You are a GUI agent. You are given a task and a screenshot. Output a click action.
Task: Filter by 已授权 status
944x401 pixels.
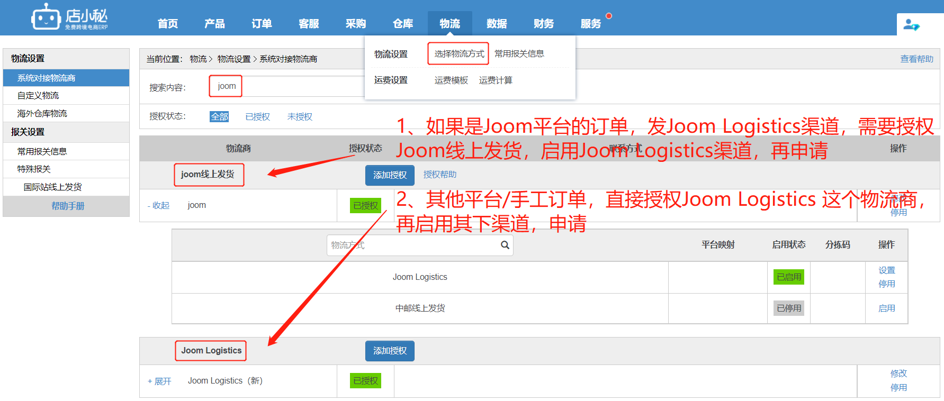[258, 117]
